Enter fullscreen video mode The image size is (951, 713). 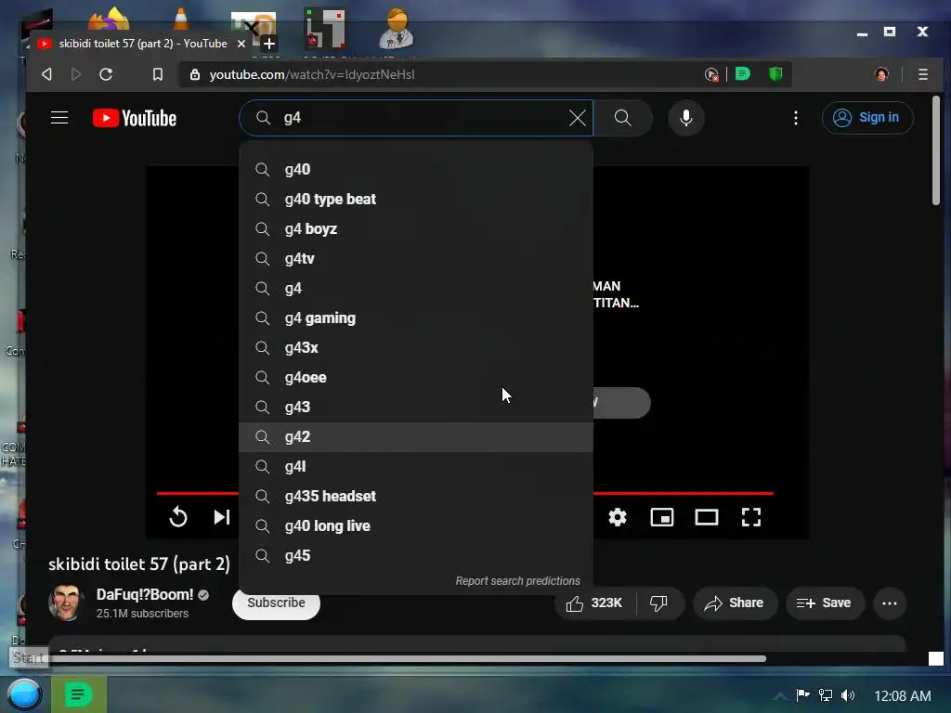750,517
